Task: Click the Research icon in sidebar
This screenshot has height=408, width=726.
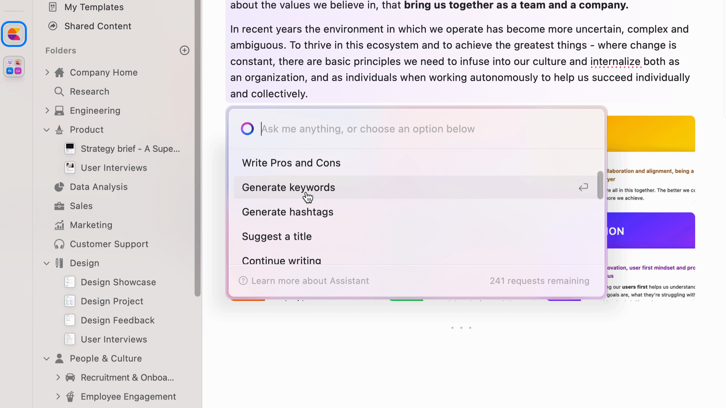Action: tap(59, 91)
